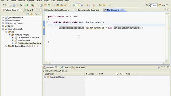The image size is (171, 96).
Task: Open the Declaration tab
Action: click(79, 67)
